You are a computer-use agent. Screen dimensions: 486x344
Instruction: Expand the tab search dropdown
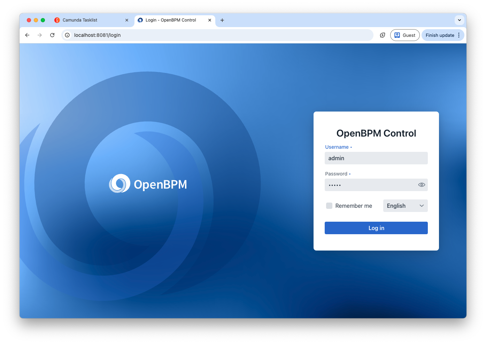tap(460, 20)
